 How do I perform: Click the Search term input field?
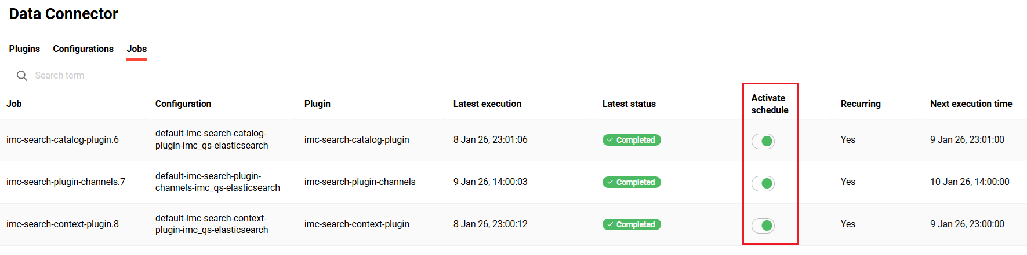pos(174,76)
